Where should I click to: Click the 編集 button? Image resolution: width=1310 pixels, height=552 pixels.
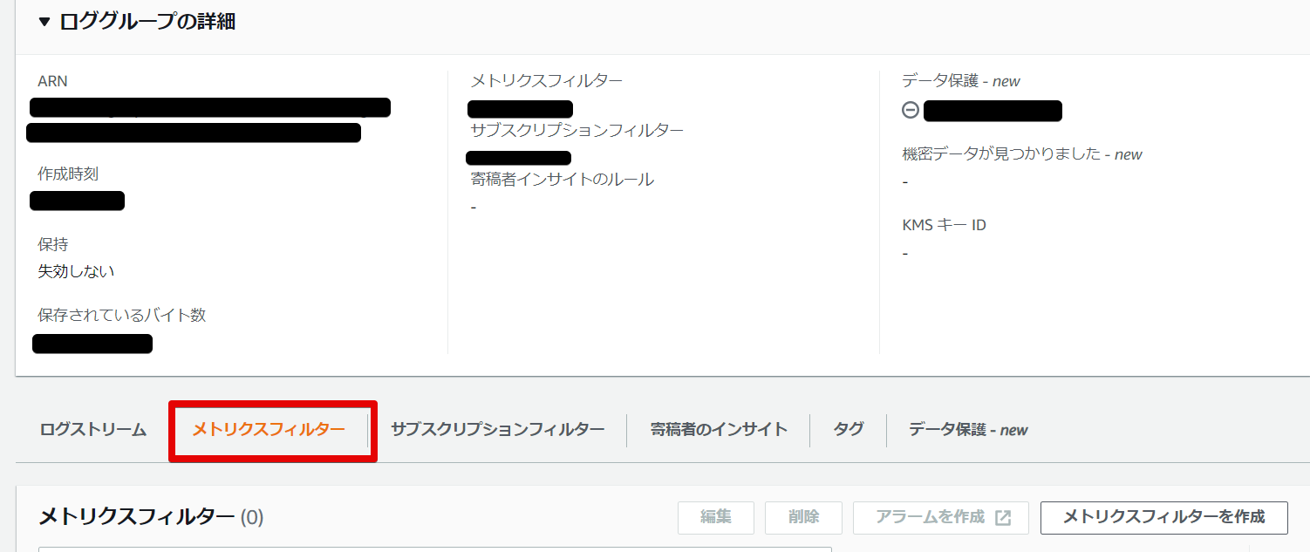(715, 517)
